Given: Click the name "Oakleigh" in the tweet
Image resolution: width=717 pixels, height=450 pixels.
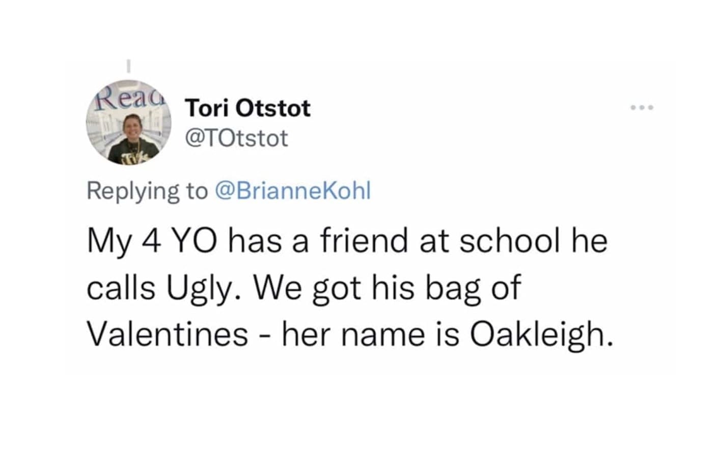Looking at the screenshot, I should (539, 335).
